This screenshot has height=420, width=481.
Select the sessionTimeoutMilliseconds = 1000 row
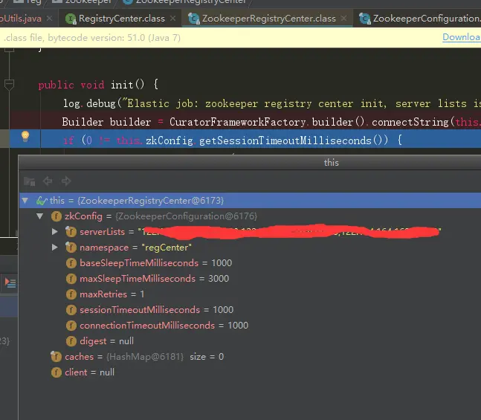pyautogui.click(x=250, y=310)
